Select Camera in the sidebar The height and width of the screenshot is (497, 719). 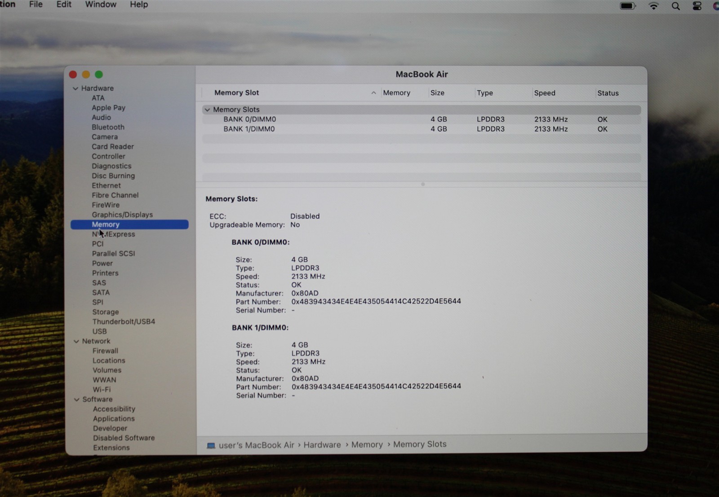105,137
